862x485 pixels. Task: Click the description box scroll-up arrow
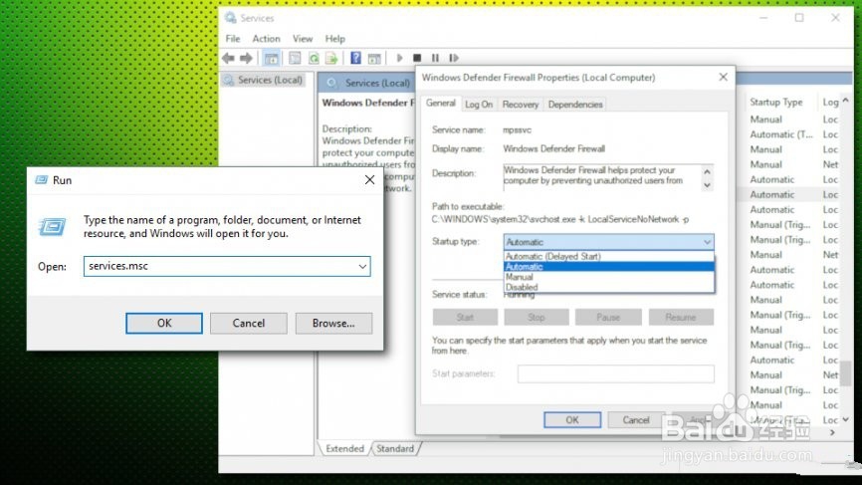pyautogui.click(x=707, y=172)
